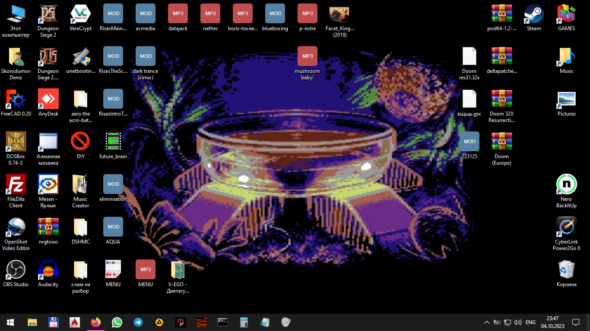Open Telegram from the taskbar
Screen dimensions: 590x331
click(x=138, y=322)
